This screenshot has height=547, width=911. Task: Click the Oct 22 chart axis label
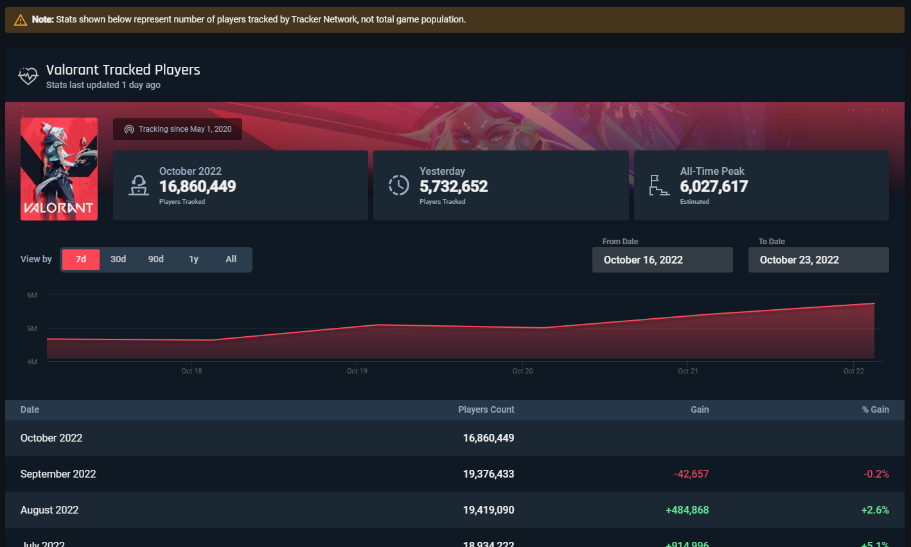tap(854, 371)
